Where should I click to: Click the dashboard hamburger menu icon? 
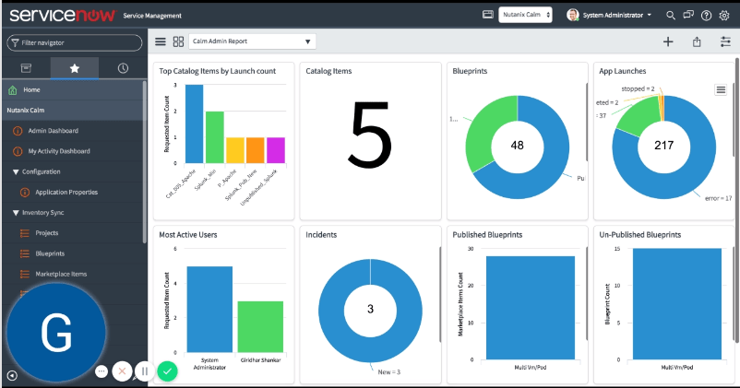pyautogui.click(x=161, y=41)
